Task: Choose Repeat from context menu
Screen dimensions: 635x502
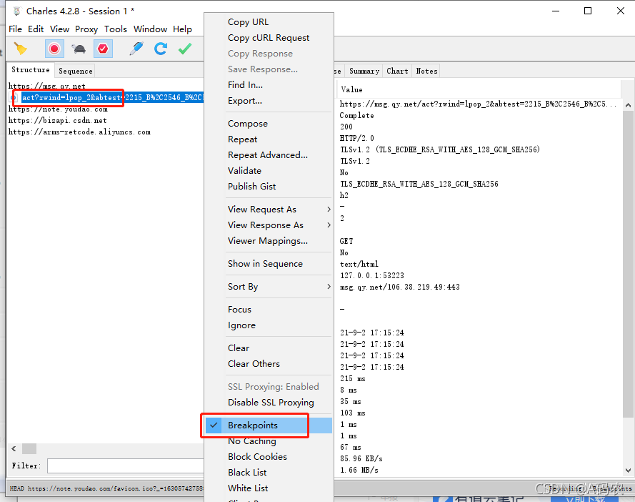Action: [269, 139]
